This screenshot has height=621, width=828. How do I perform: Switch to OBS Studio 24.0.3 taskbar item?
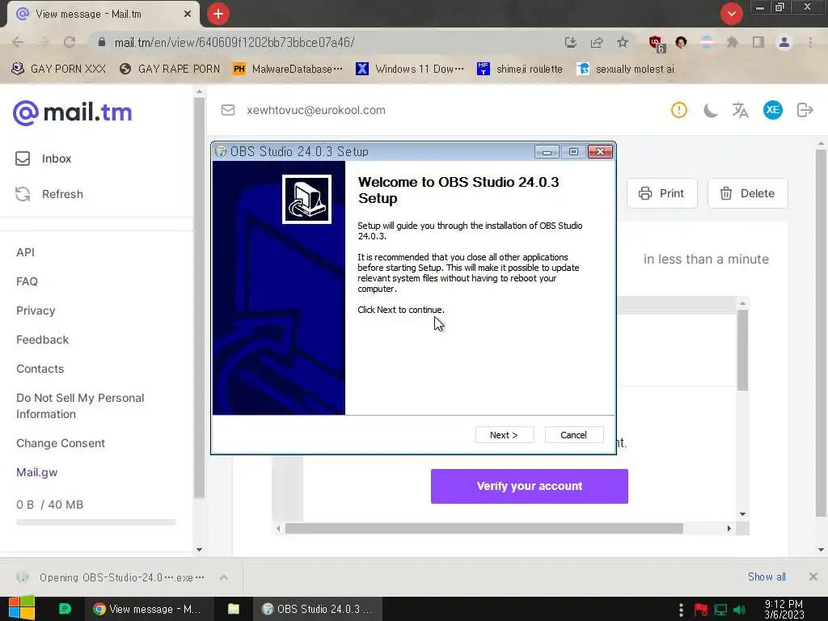point(318,609)
